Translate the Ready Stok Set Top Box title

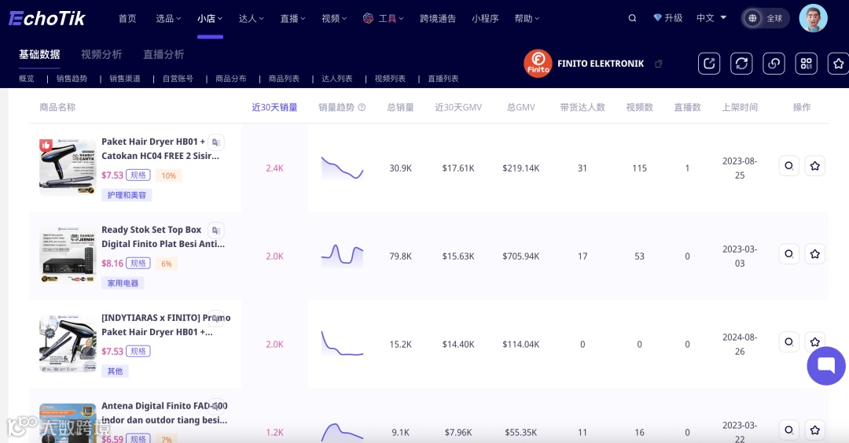tap(216, 230)
